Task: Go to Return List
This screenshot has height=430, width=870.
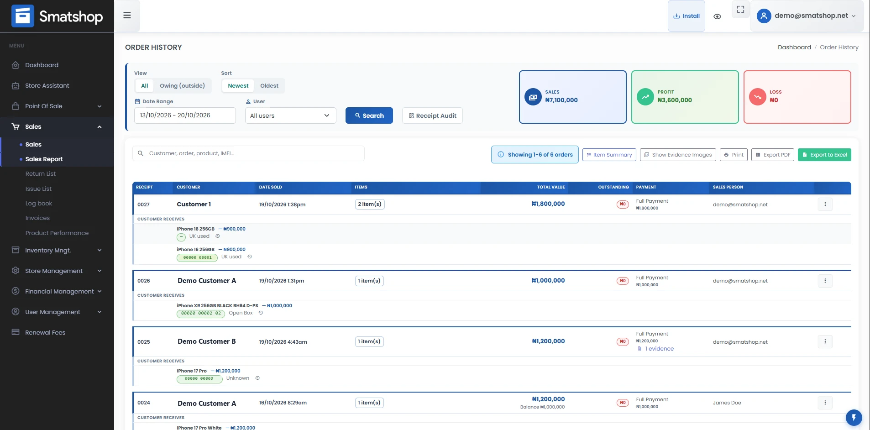Action: pyautogui.click(x=41, y=174)
